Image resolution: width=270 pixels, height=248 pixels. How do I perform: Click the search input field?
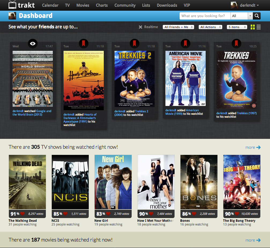(205, 16)
